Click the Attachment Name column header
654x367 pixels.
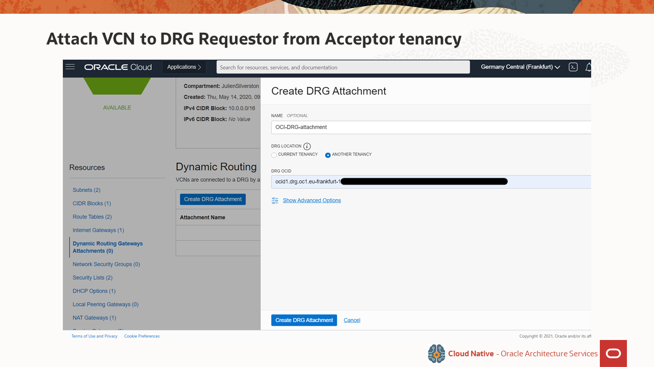tap(202, 217)
